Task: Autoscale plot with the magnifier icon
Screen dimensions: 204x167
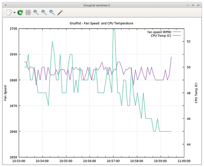Action: pyautogui.click(x=52, y=13)
